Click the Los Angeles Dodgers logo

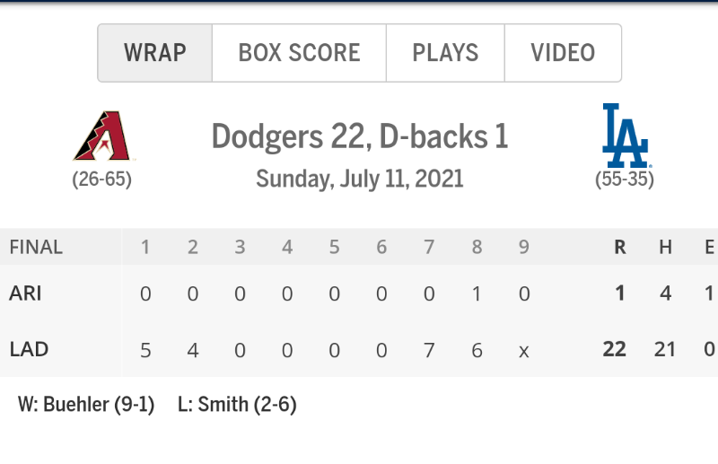[626, 136]
